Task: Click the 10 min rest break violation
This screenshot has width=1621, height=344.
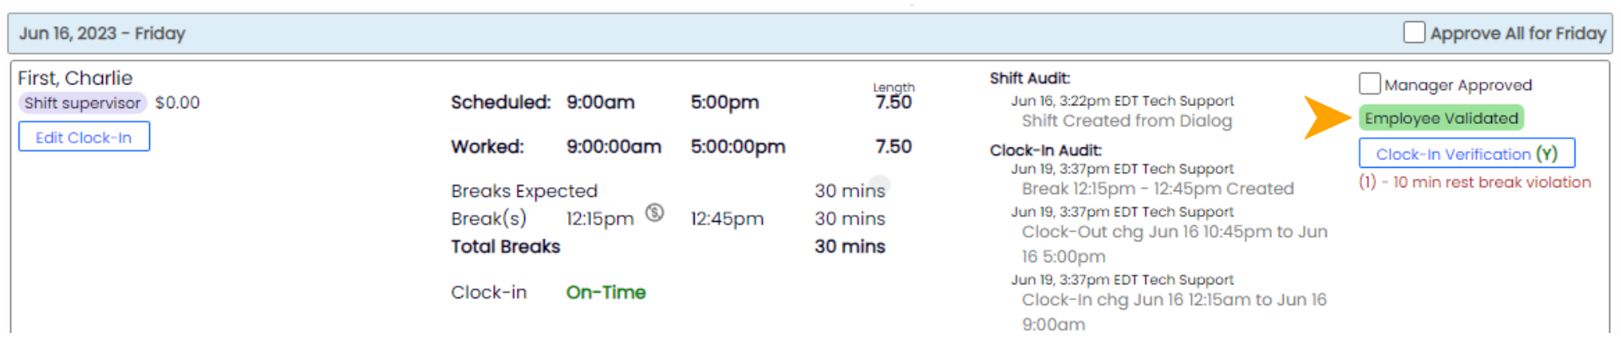Action: [1474, 182]
